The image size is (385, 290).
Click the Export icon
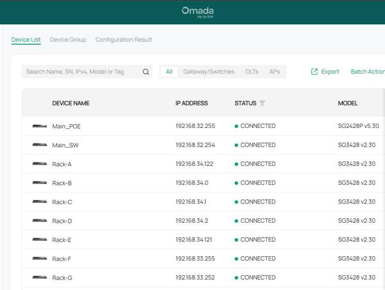click(x=314, y=72)
